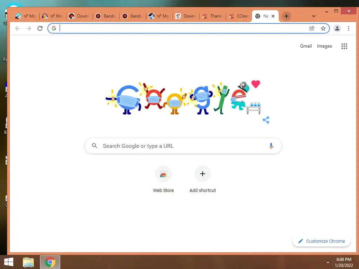The image size is (359, 269).
Task: Bookmark this tab with the star icon
Action: (323, 28)
